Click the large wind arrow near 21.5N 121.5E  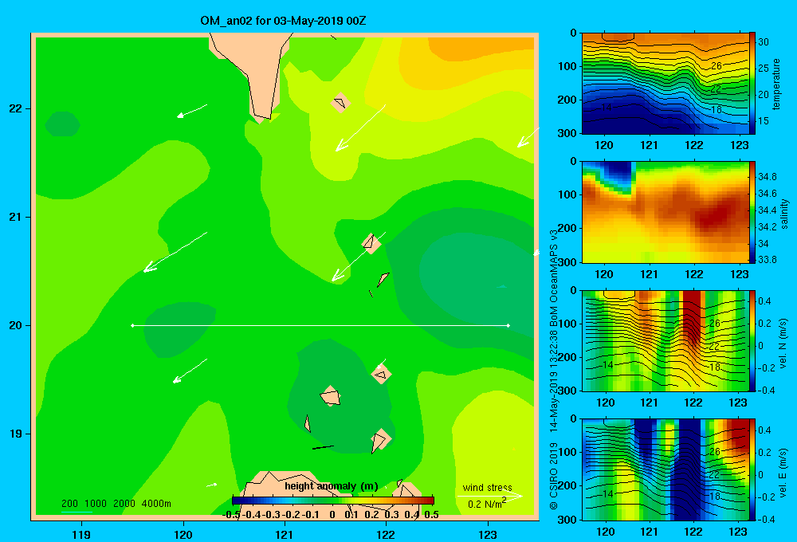pyautogui.click(x=360, y=128)
